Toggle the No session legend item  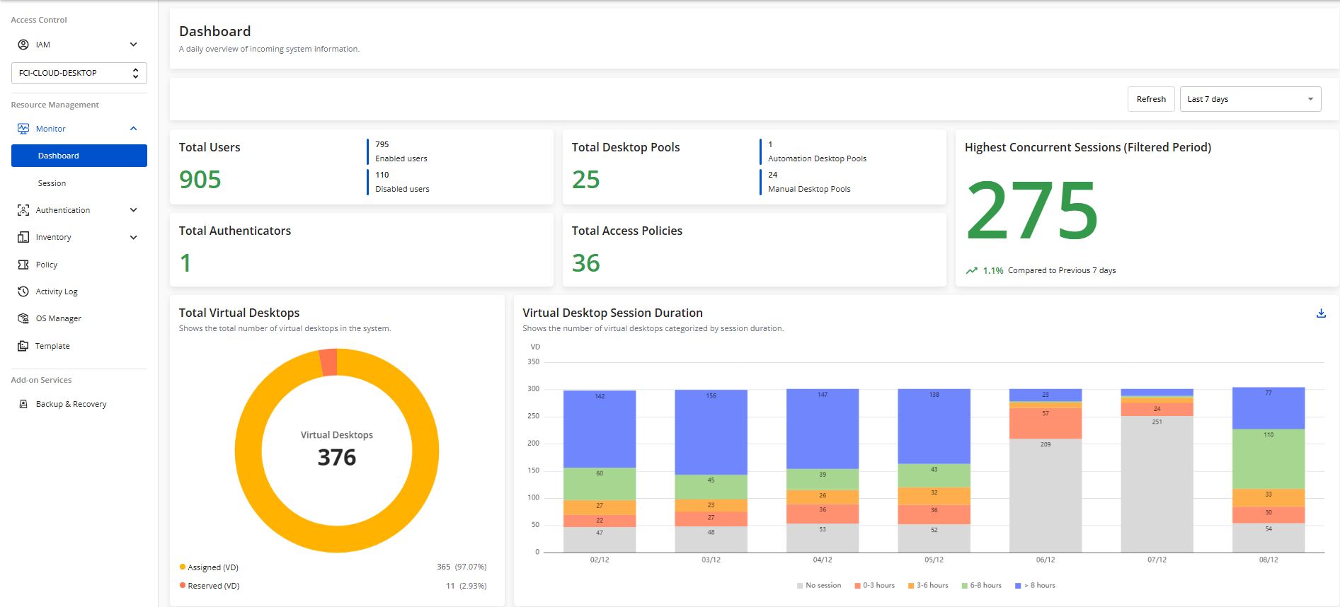pyautogui.click(x=819, y=586)
